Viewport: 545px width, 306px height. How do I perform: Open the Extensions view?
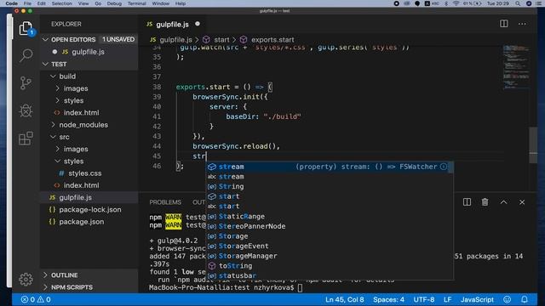(26, 139)
